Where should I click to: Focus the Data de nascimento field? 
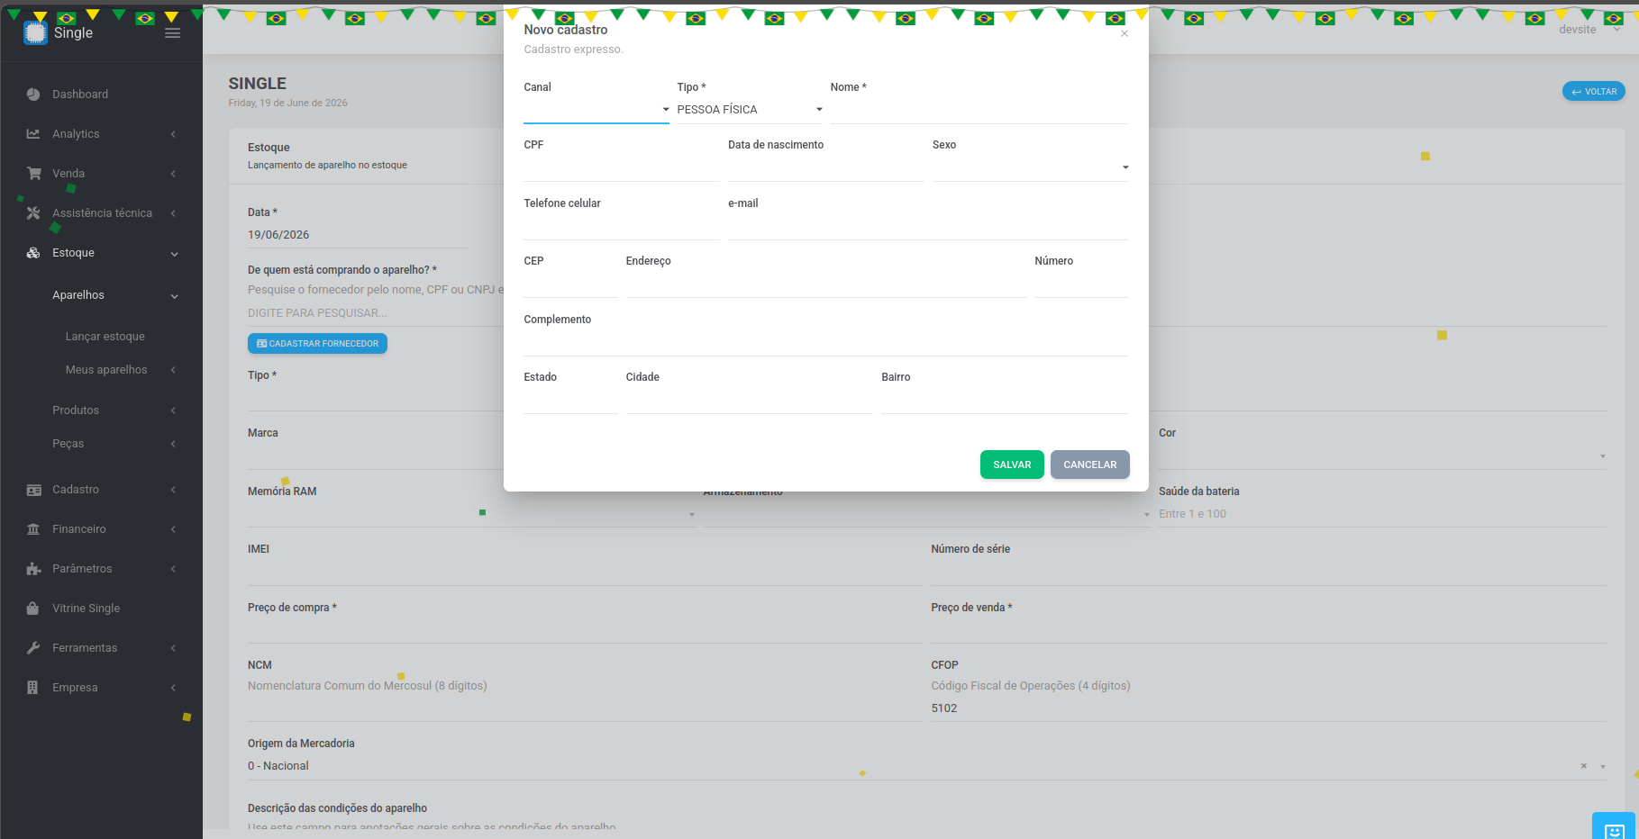pyautogui.click(x=826, y=167)
